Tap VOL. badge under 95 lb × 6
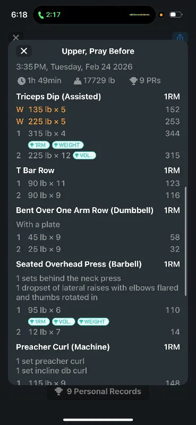This screenshot has height=425, width=196. click(x=63, y=322)
